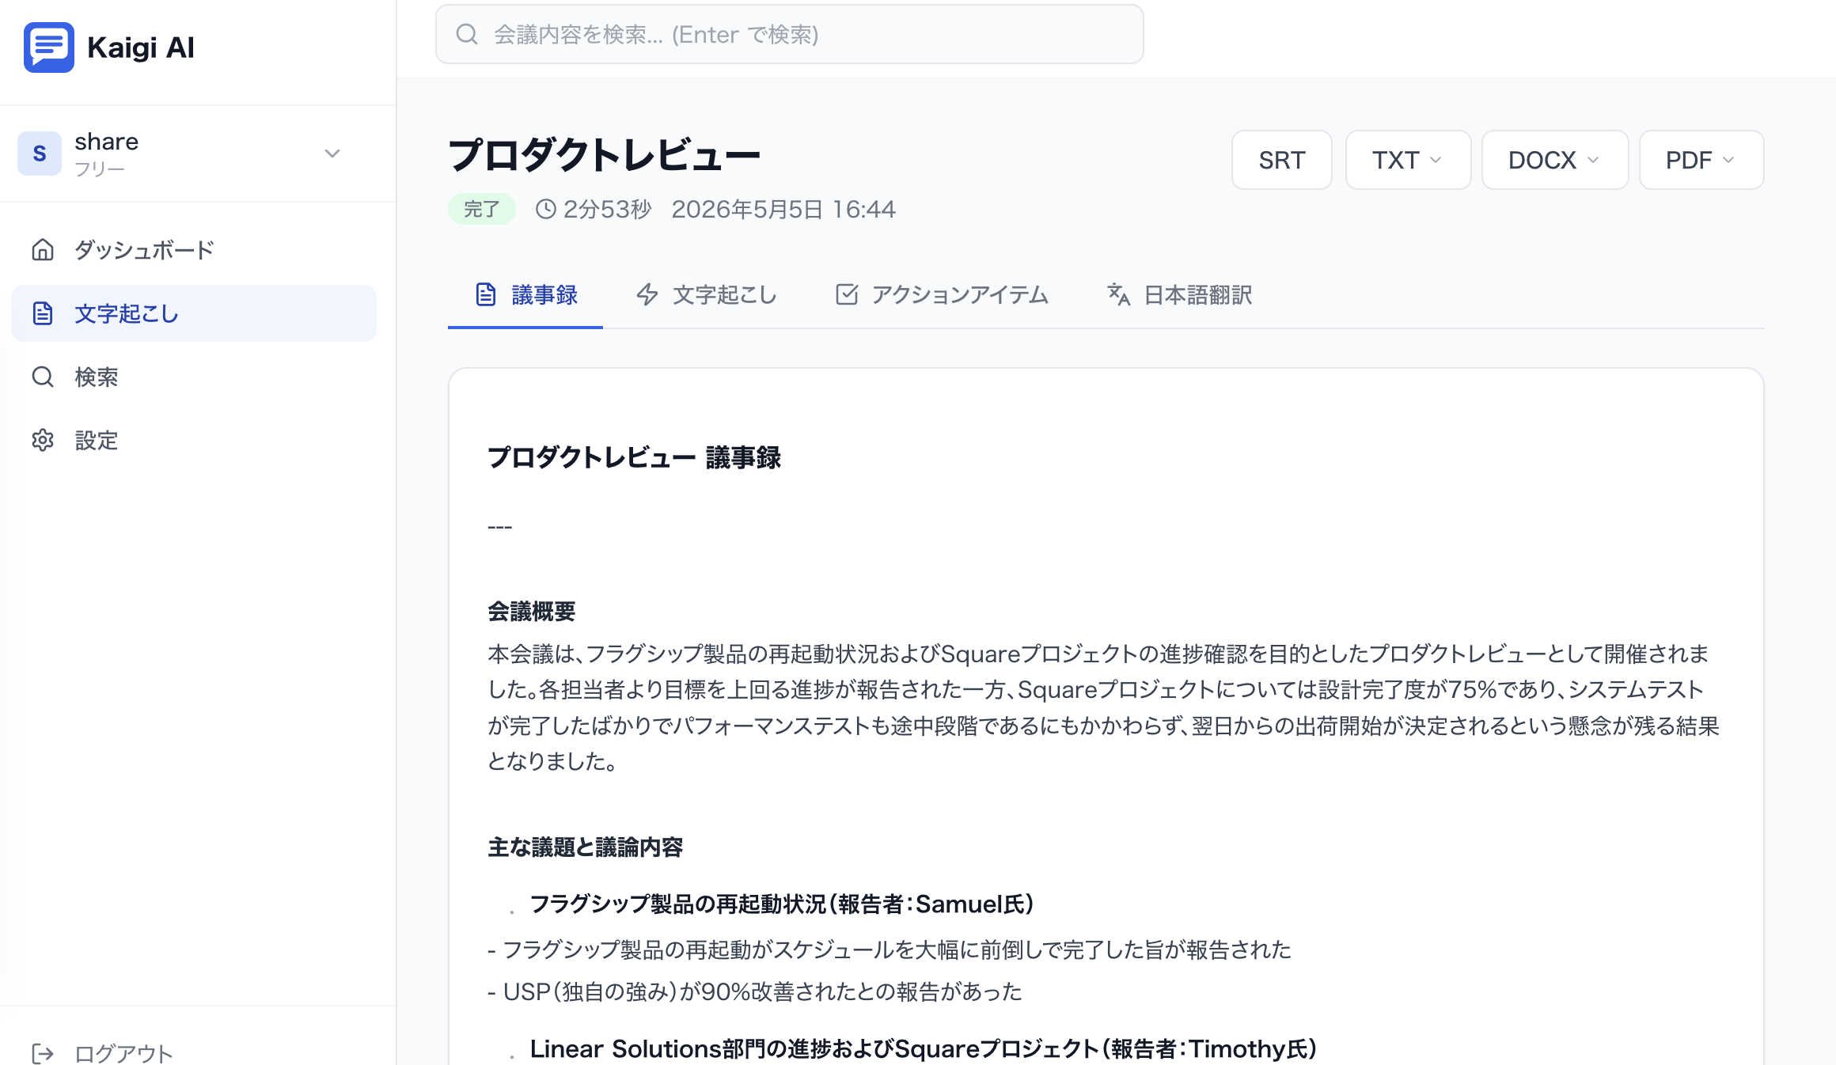
Task: Click the clock icon beside 2分53秒
Action: [546, 209]
